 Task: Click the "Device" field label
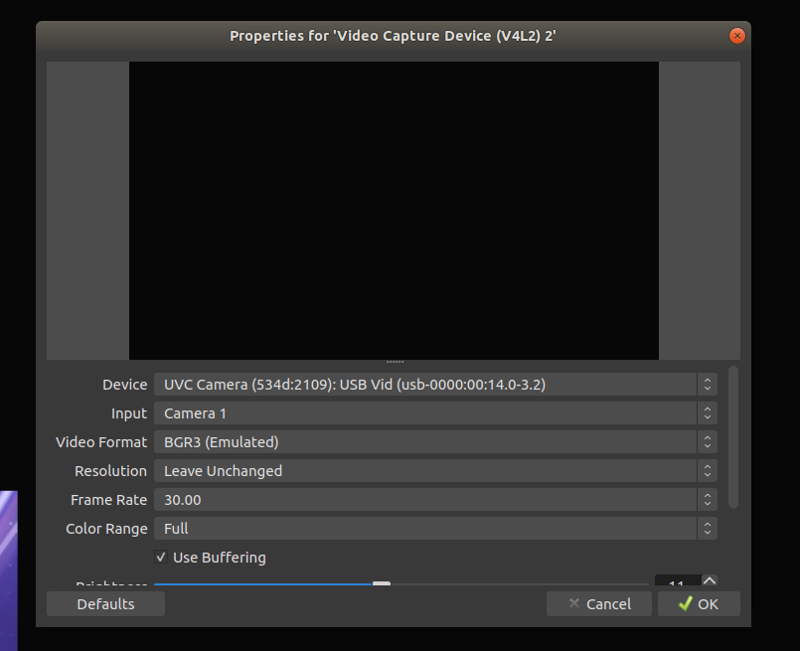tap(125, 385)
